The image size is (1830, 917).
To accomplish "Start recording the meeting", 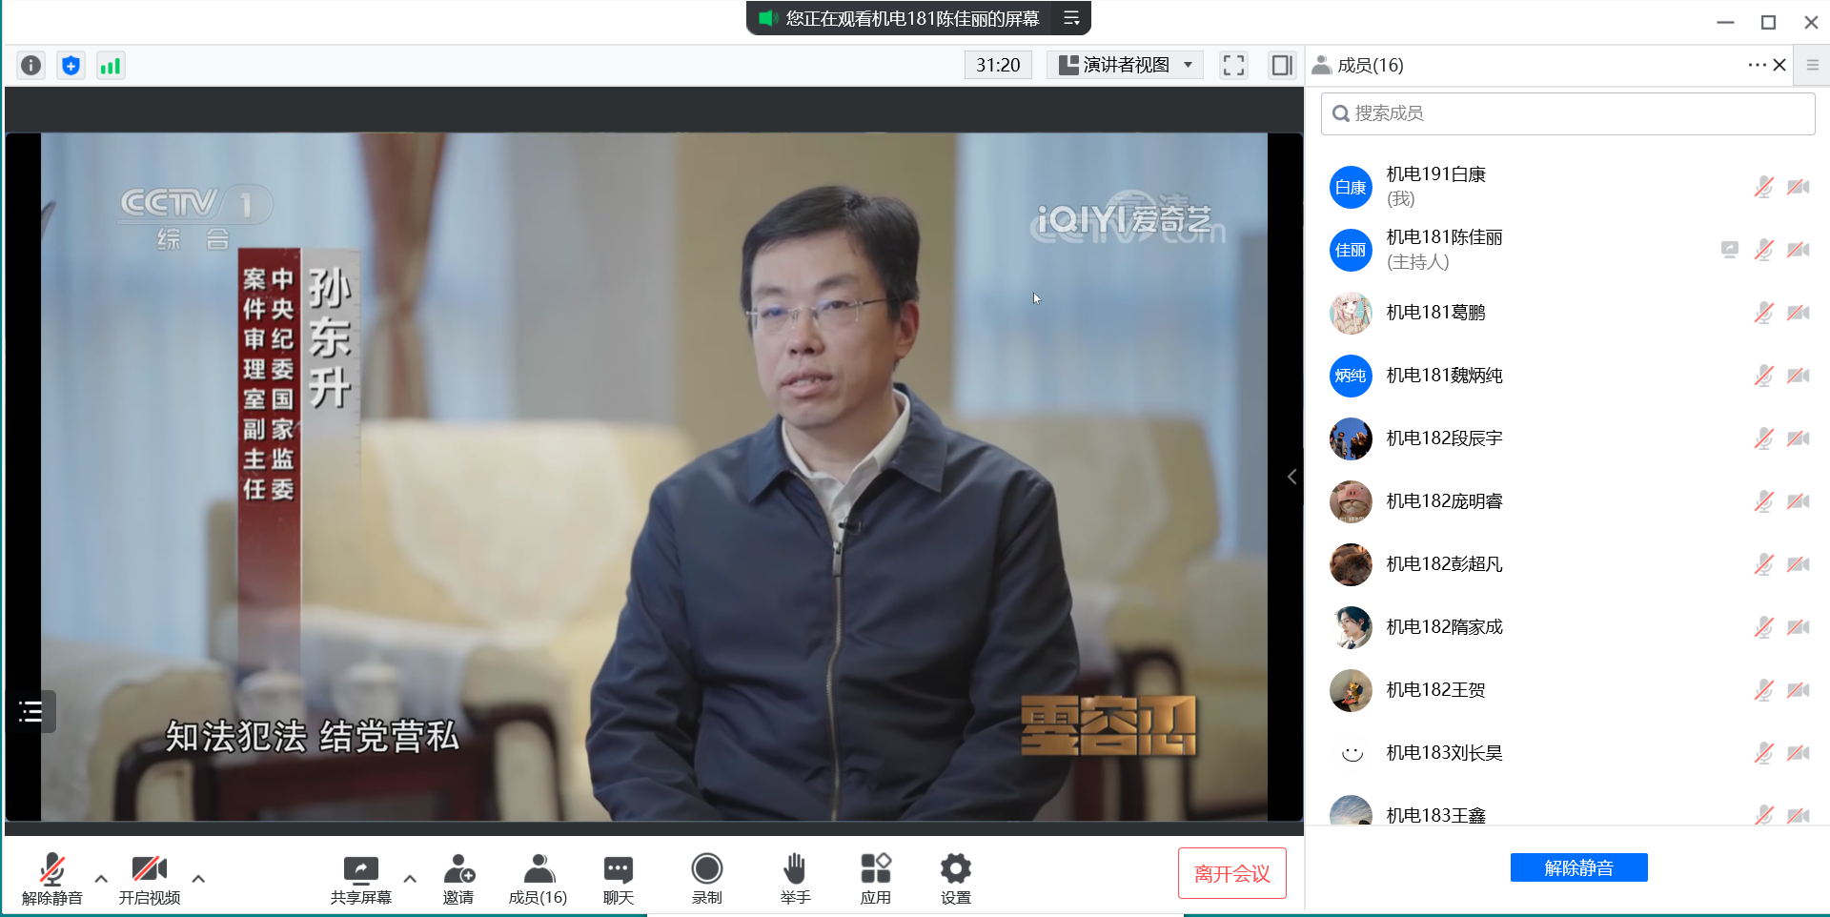I will 707,878.
